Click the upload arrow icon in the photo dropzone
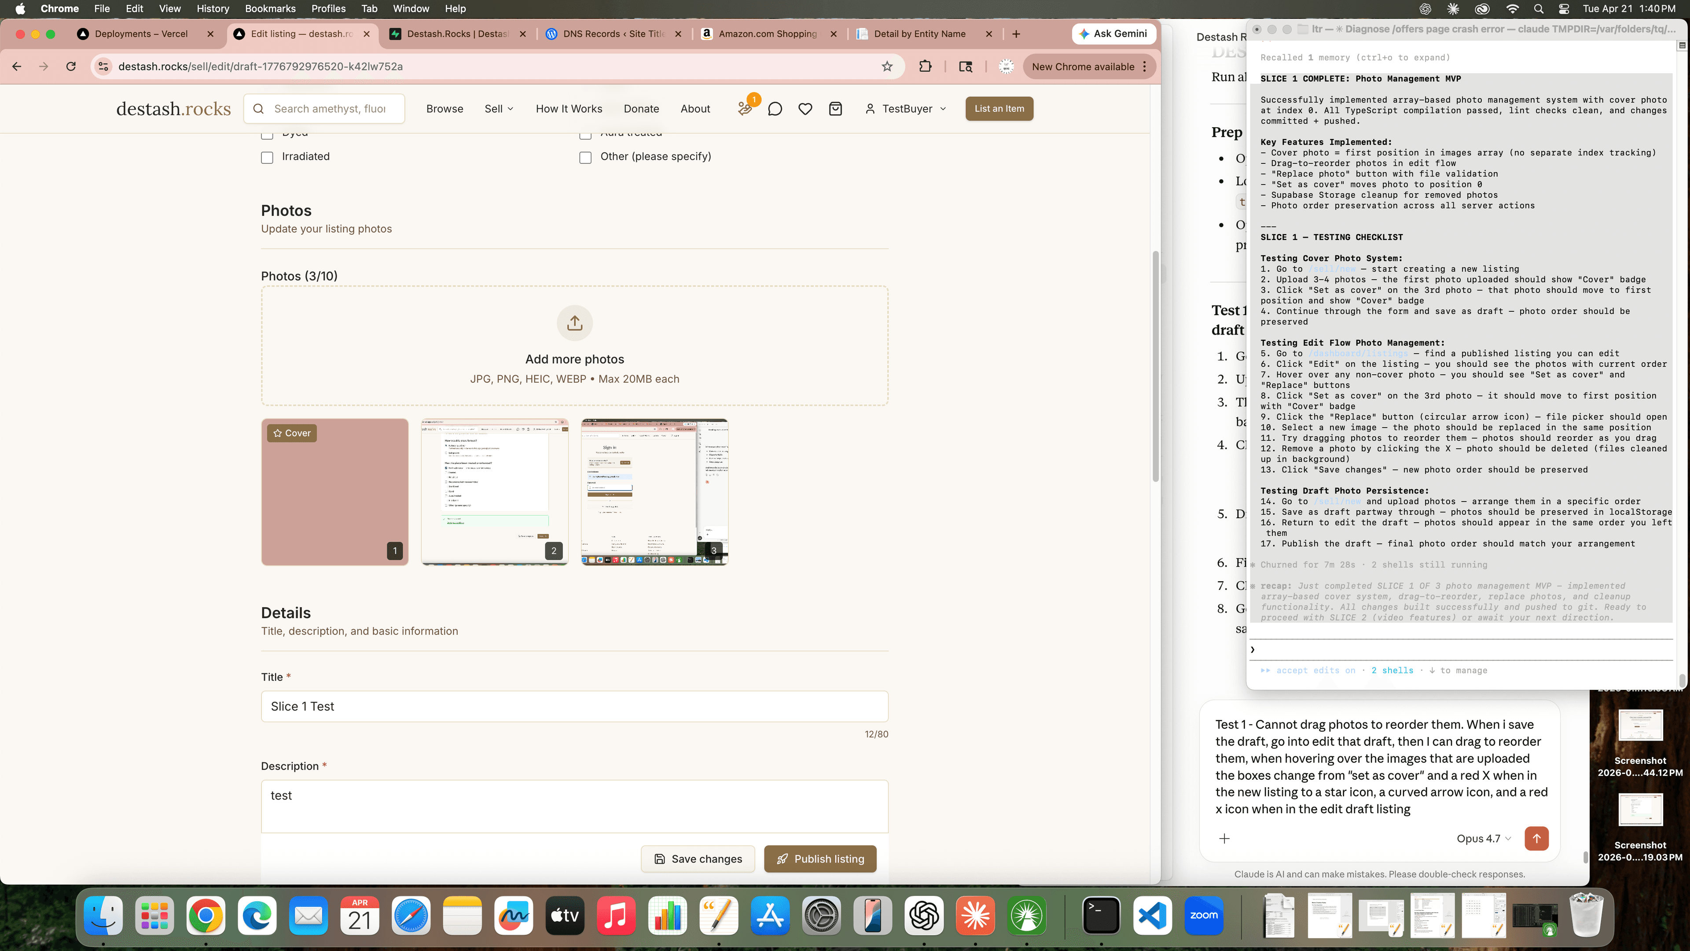Image resolution: width=1690 pixels, height=951 pixels. coord(575,323)
